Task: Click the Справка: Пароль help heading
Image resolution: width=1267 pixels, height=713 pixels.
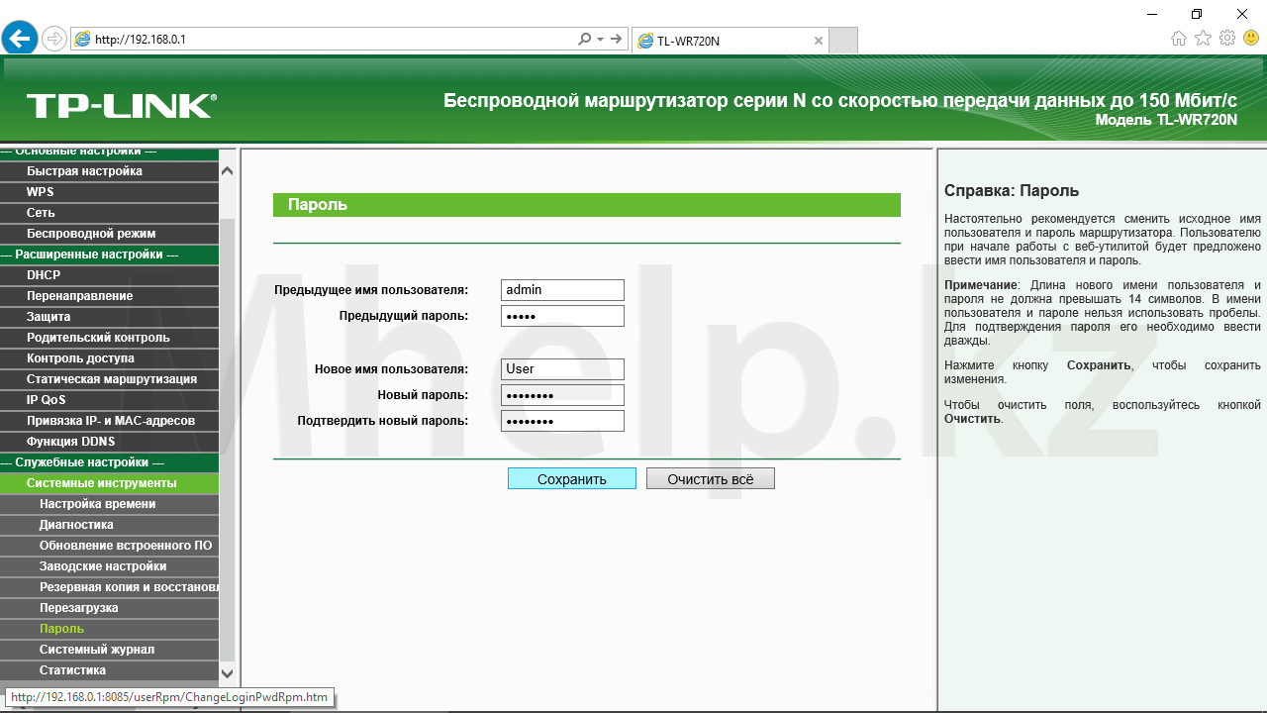Action: (1012, 191)
